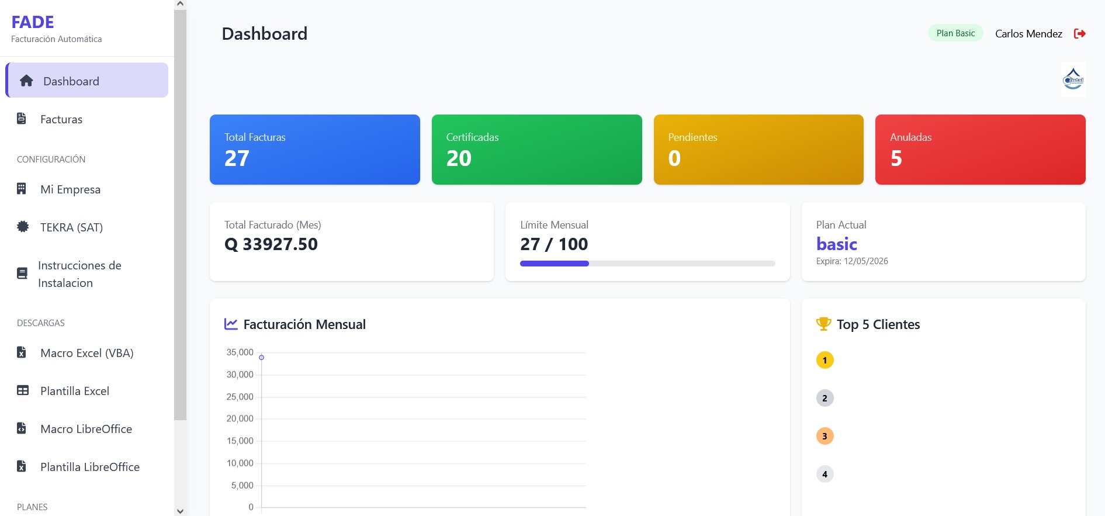Click the red logout icon
The height and width of the screenshot is (516, 1105).
coord(1079,34)
